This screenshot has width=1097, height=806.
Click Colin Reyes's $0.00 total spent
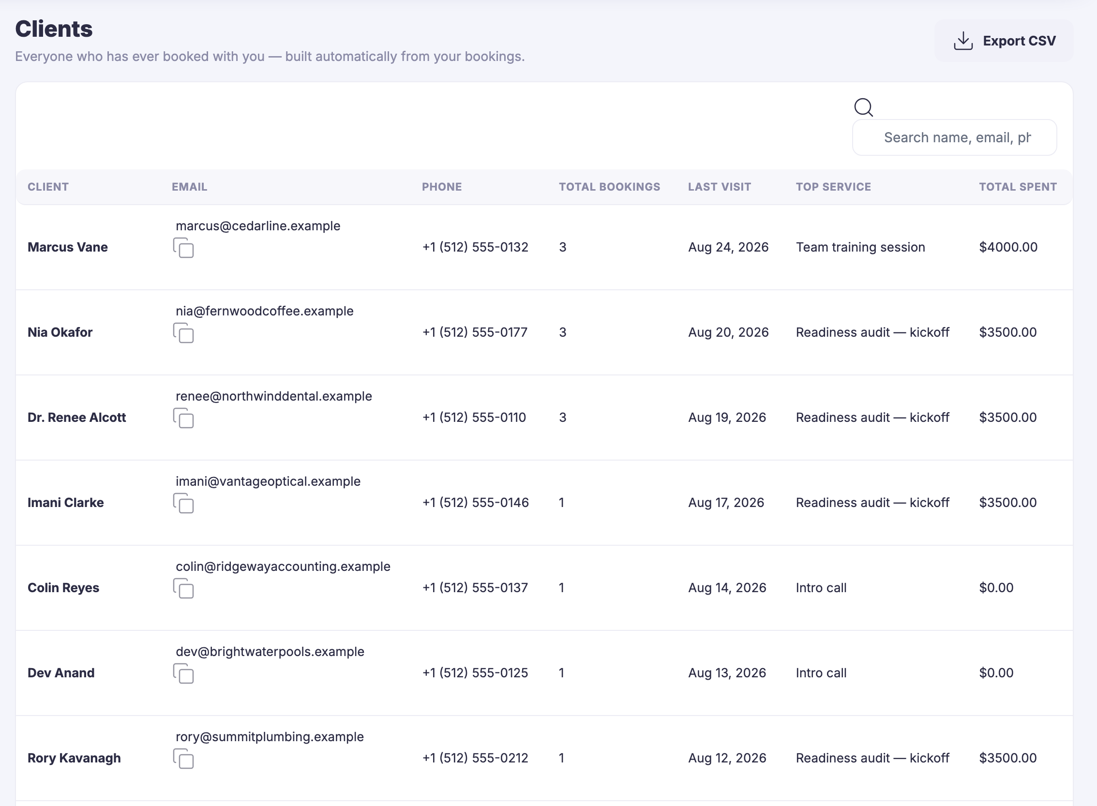(996, 588)
